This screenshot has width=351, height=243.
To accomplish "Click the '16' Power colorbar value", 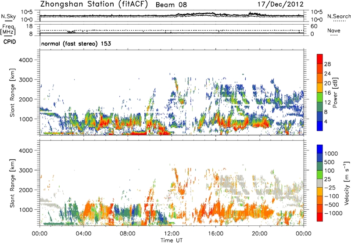I will pyautogui.click(x=327, y=93).
